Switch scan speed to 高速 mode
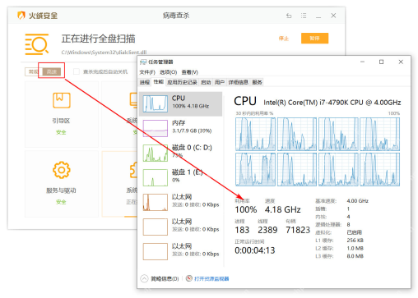The height and width of the screenshot is (298, 418). 52,71
